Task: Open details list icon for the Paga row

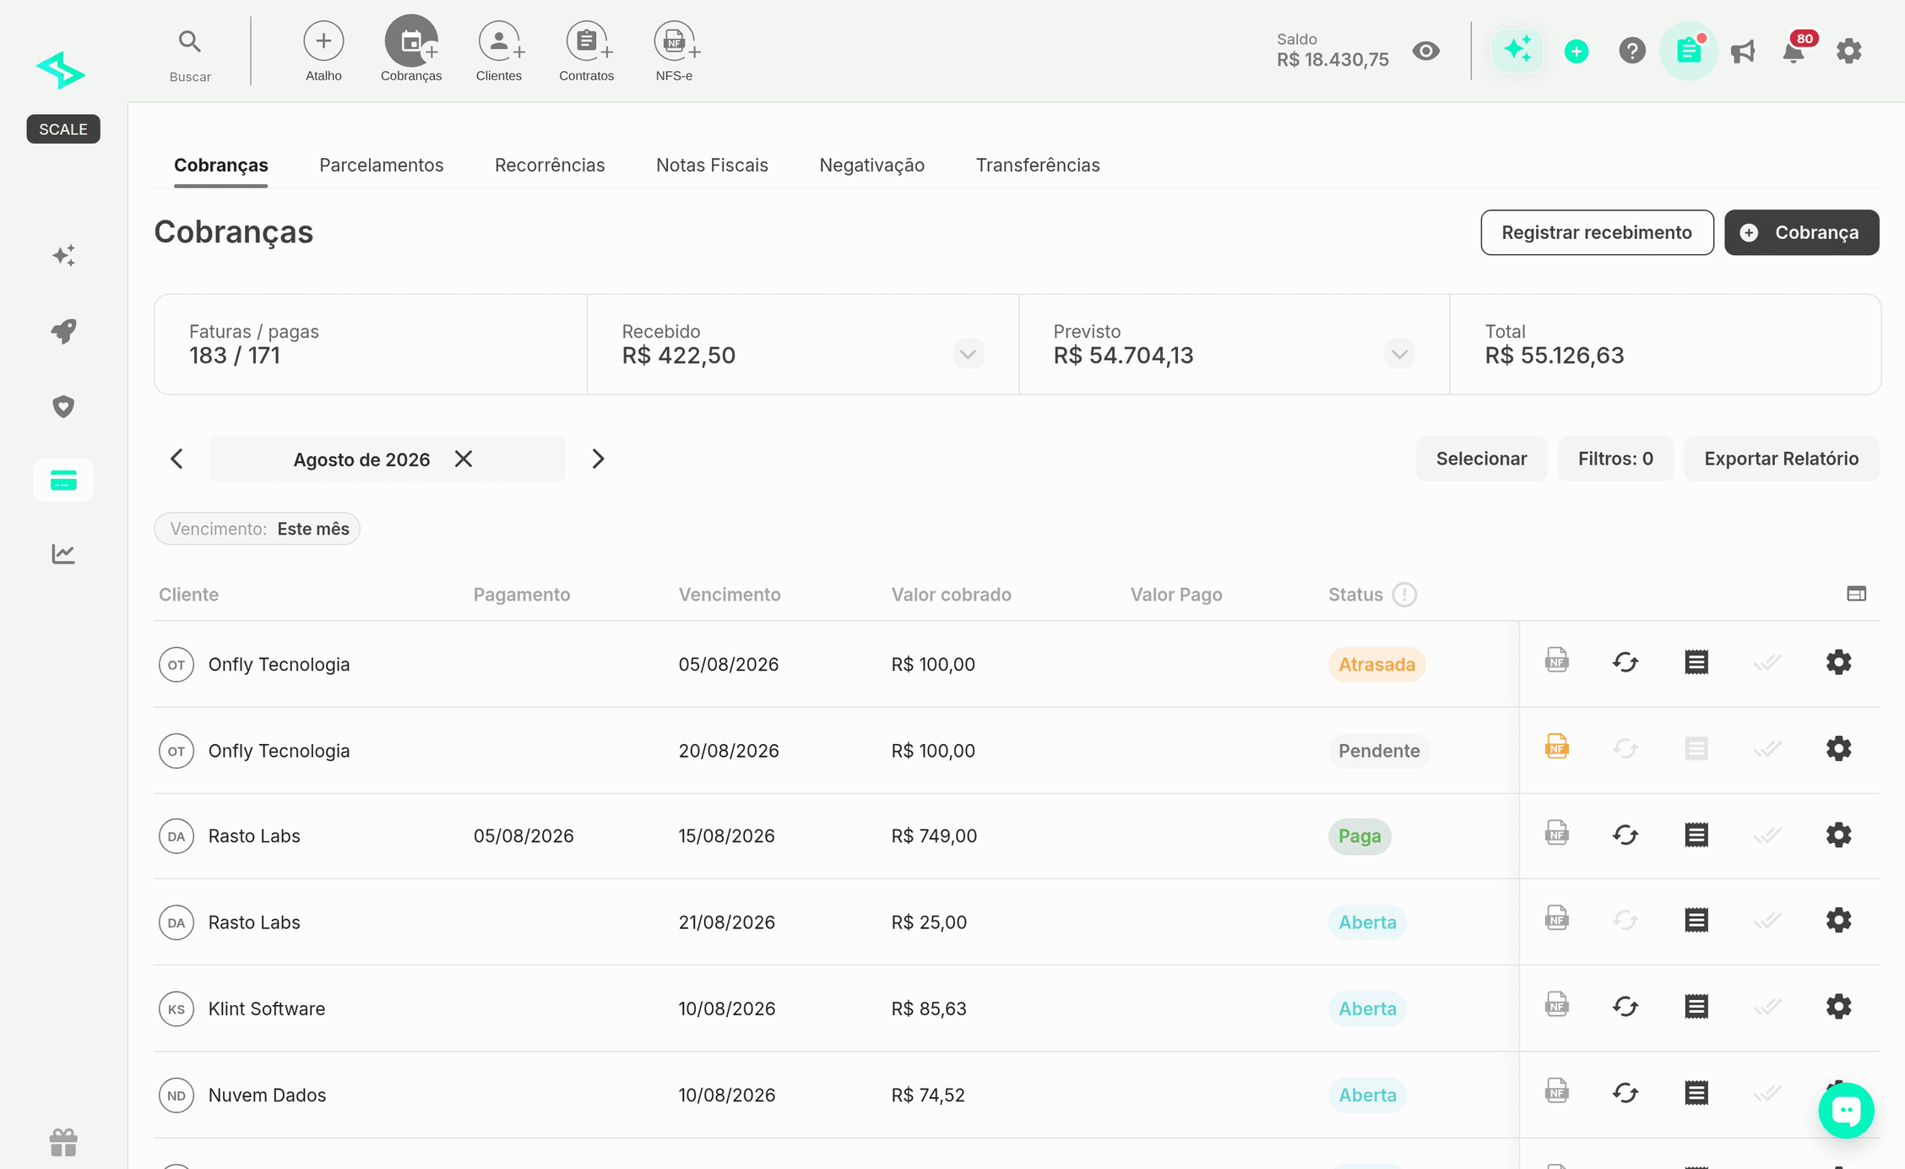Action: (x=1696, y=835)
